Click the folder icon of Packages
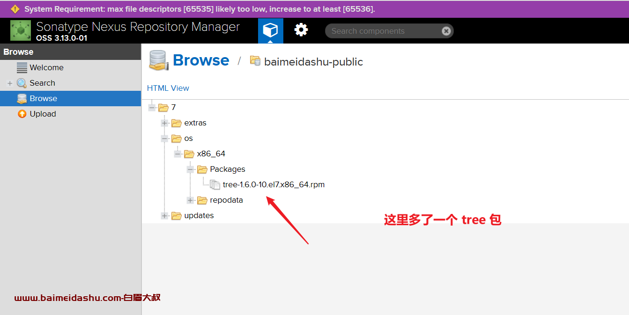Screen dimensions: 629x315 202,169
